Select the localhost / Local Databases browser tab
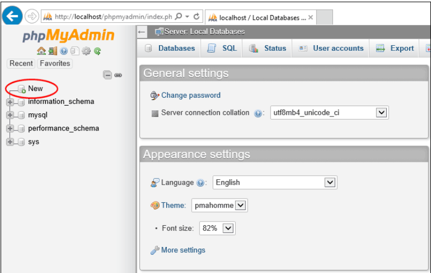 [x=261, y=18]
